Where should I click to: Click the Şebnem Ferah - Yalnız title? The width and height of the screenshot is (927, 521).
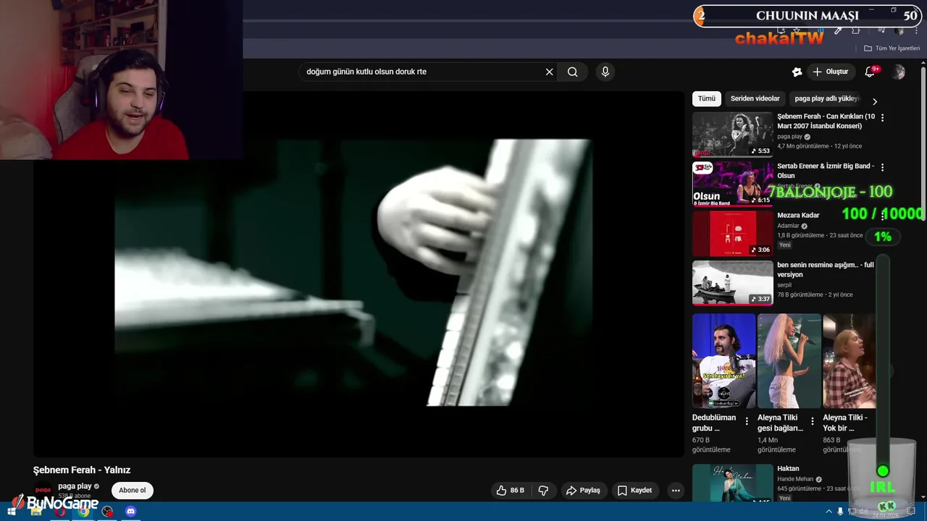point(82,470)
